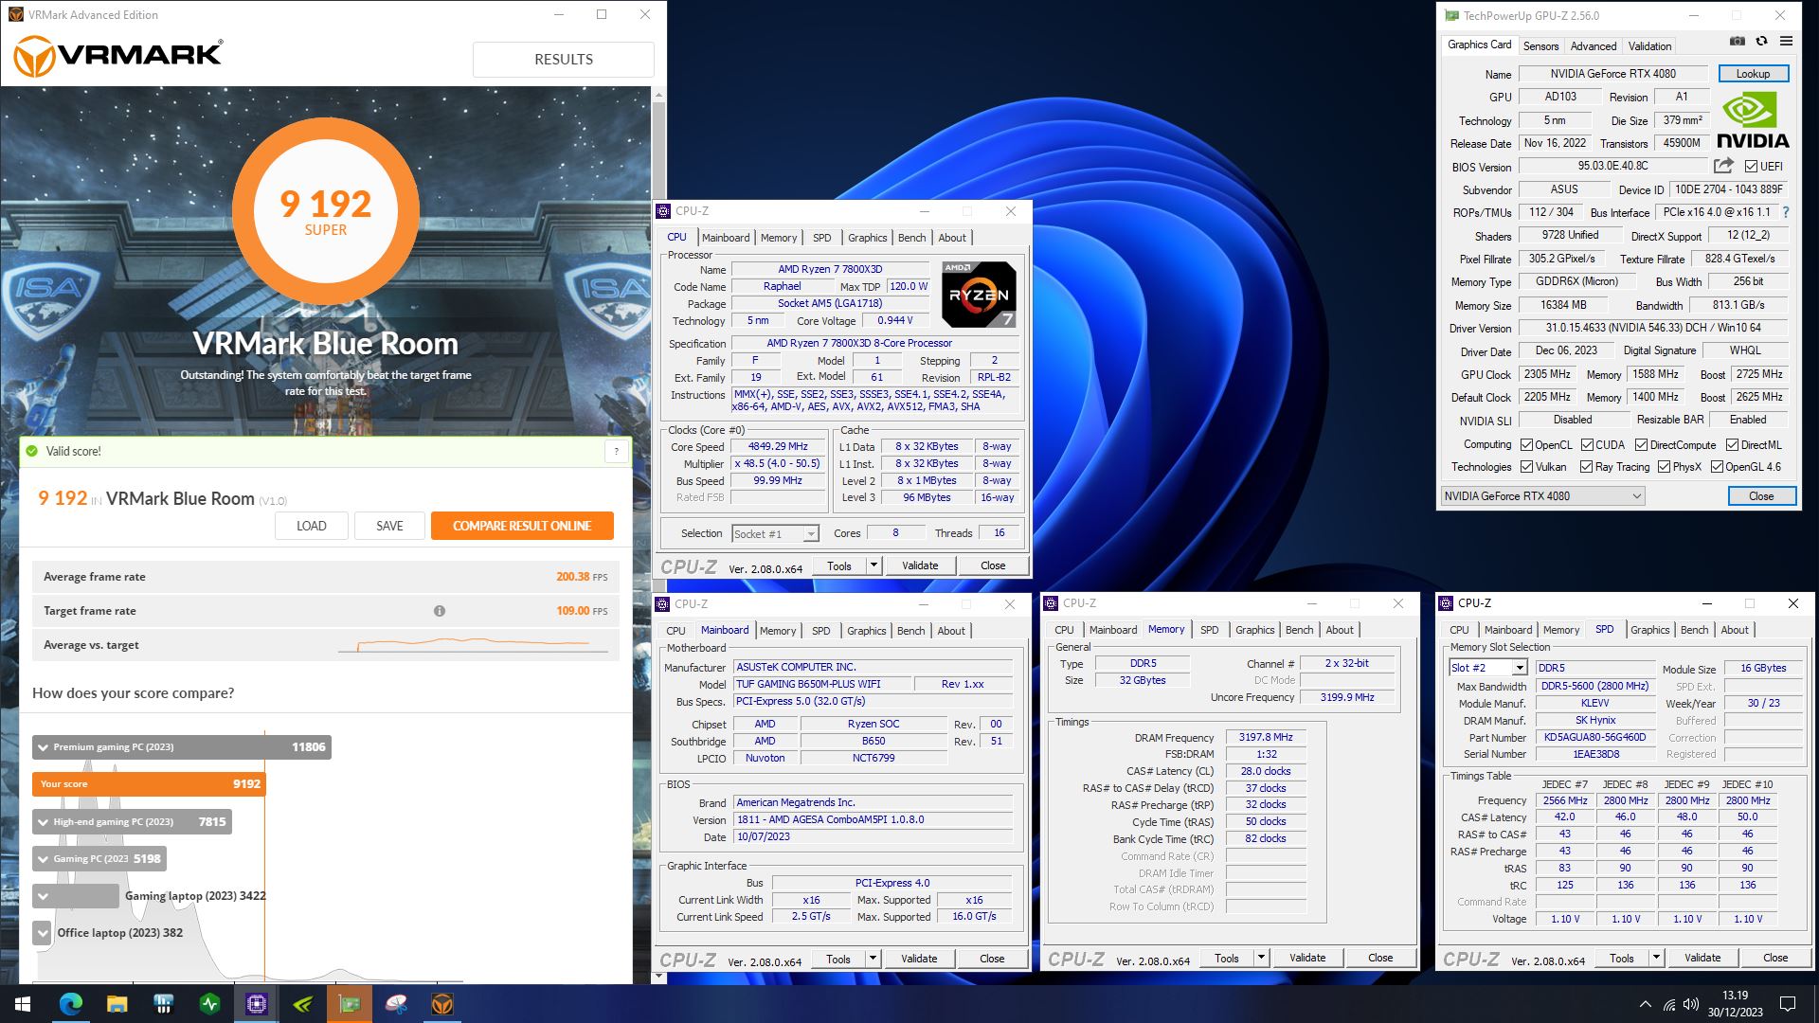Click the PCIe bus interface question mark
The height and width of the screenshot is (1023, 1819).
point(1786,212)
